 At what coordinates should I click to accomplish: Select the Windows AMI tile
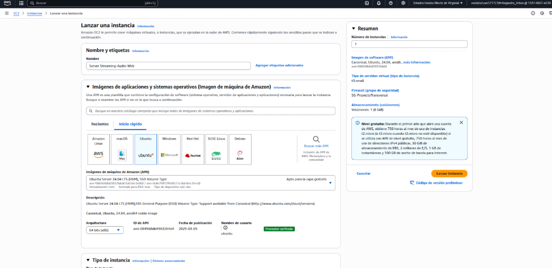169,149
